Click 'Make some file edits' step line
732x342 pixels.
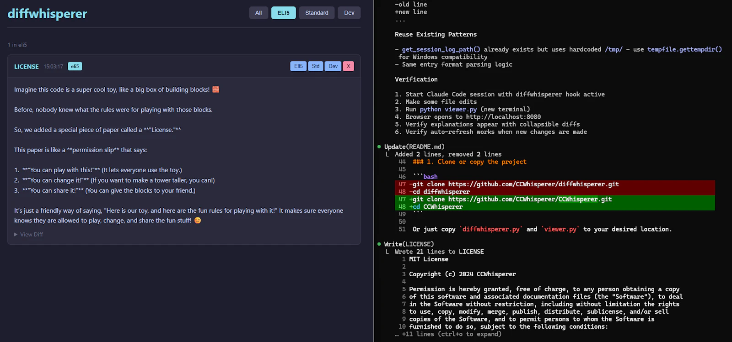tap(436, 102)
